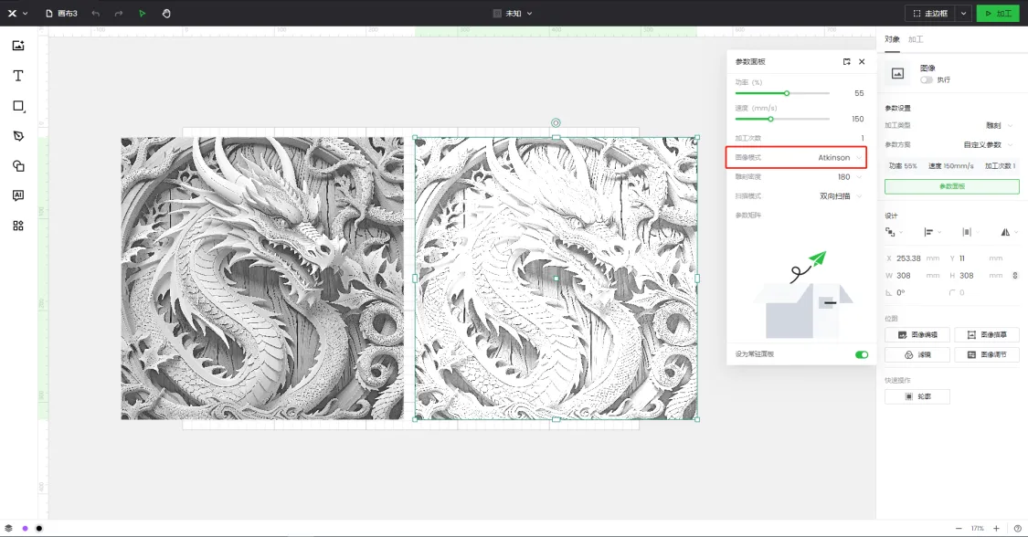Viewport: 1028px width, 537px height.
Task: Open the 加工类型 雕刻 dropdown
Action: click(999, 125)
